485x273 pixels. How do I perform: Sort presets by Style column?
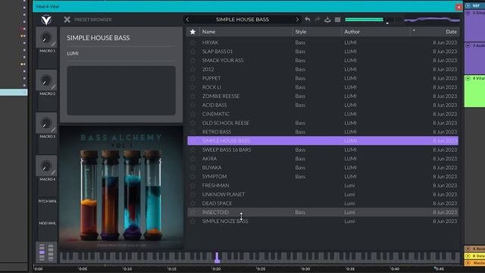[301, 32]
